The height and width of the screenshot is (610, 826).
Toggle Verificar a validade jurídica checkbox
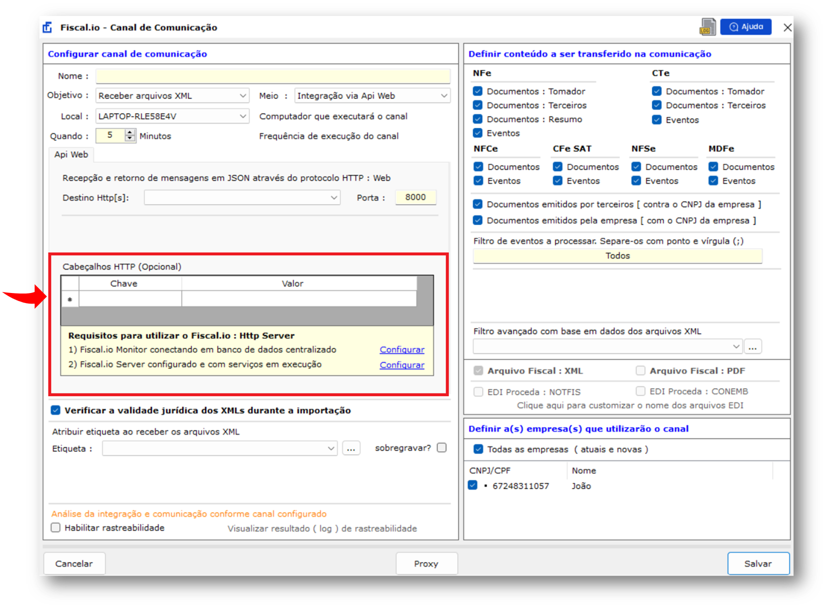point(56,410)
